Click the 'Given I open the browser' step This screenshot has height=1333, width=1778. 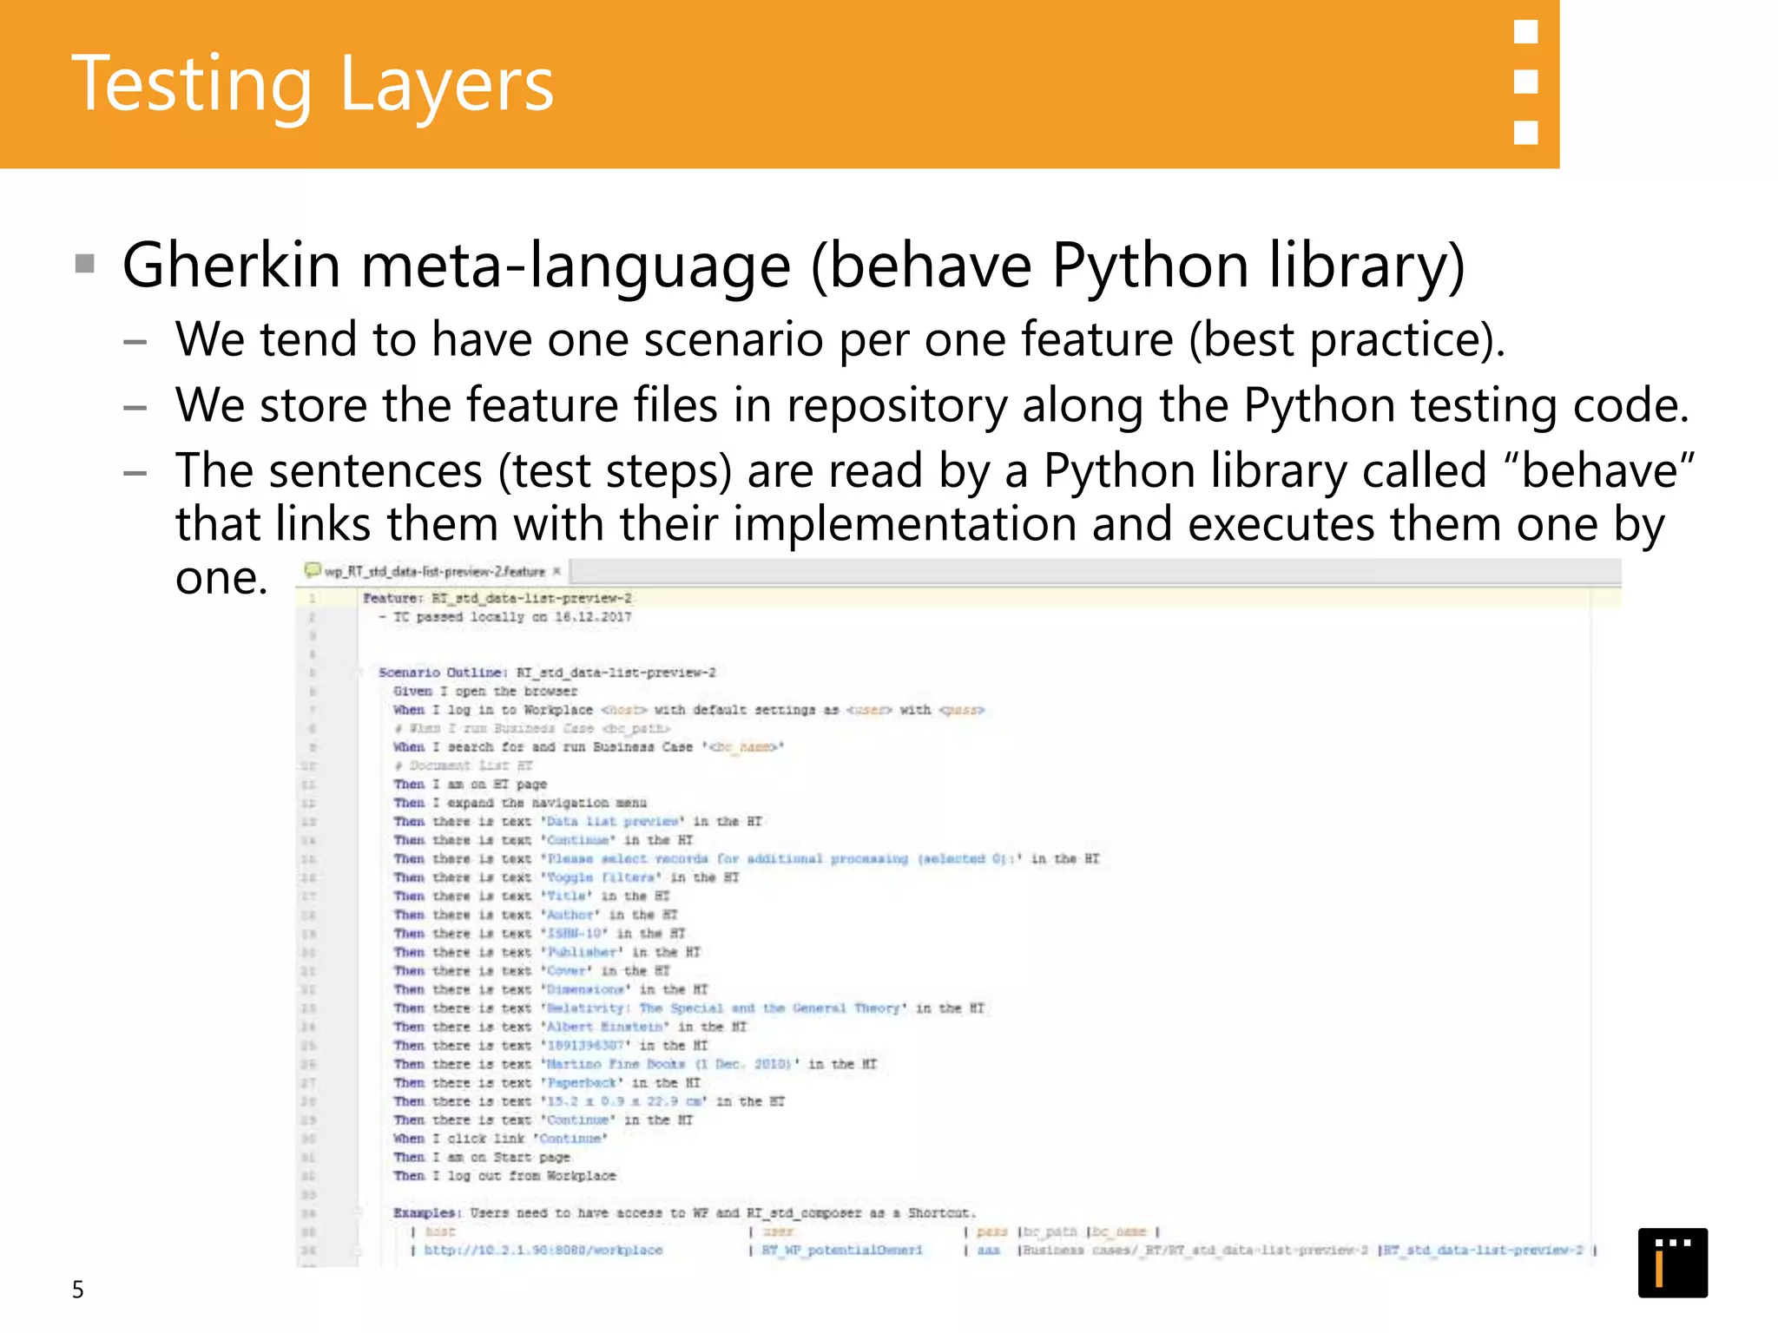click(x=484, y=692)
